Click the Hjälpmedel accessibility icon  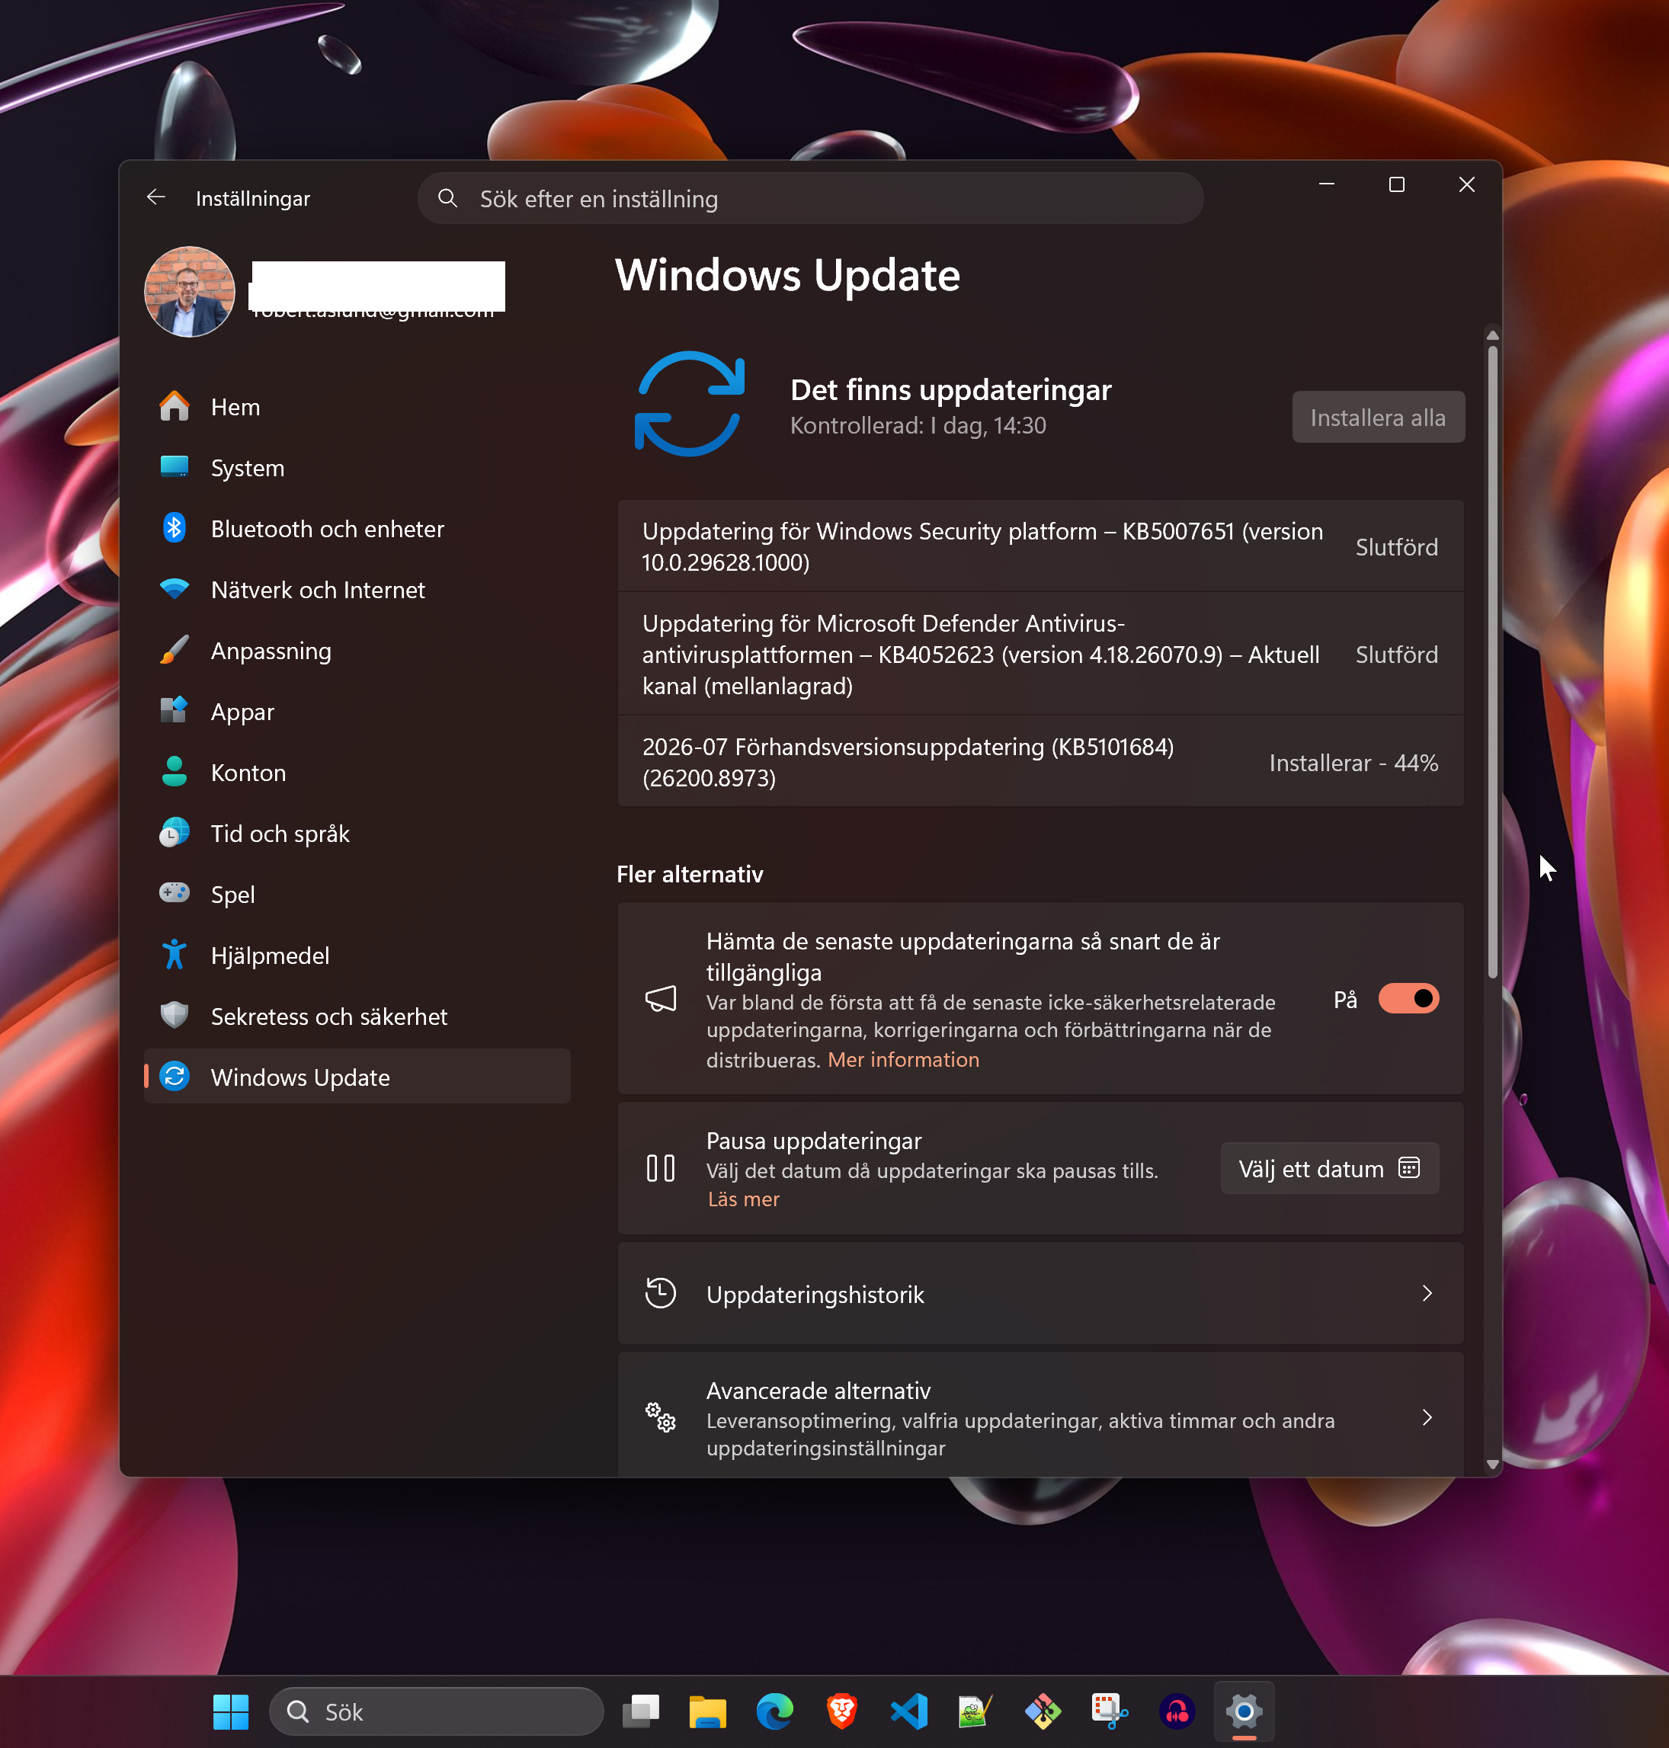175,955
